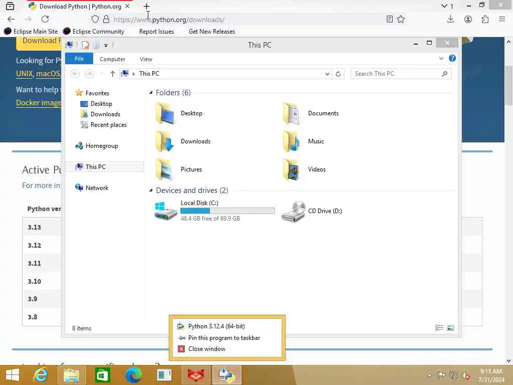Click the Python installer taskbar button
The image size is (513, 385).
[227, 375]
